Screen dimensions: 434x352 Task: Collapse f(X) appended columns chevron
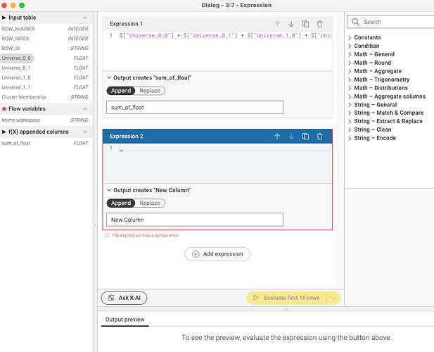85,132
